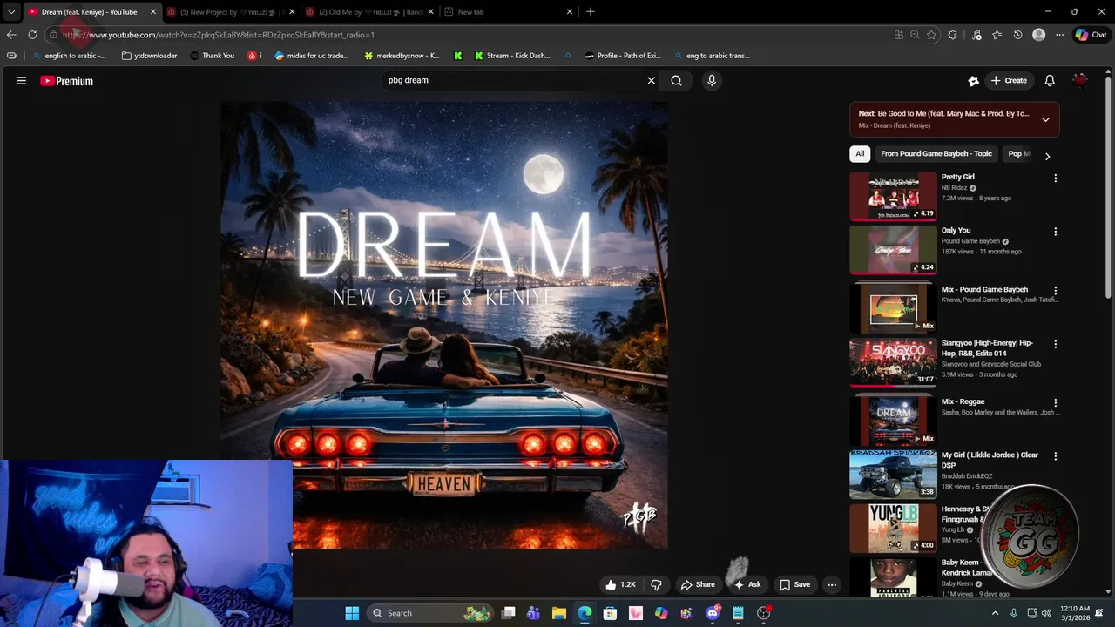Show hidden system tray icons chevron
Viewport: 1115px width, 627px height.
[x=995, y=613]
